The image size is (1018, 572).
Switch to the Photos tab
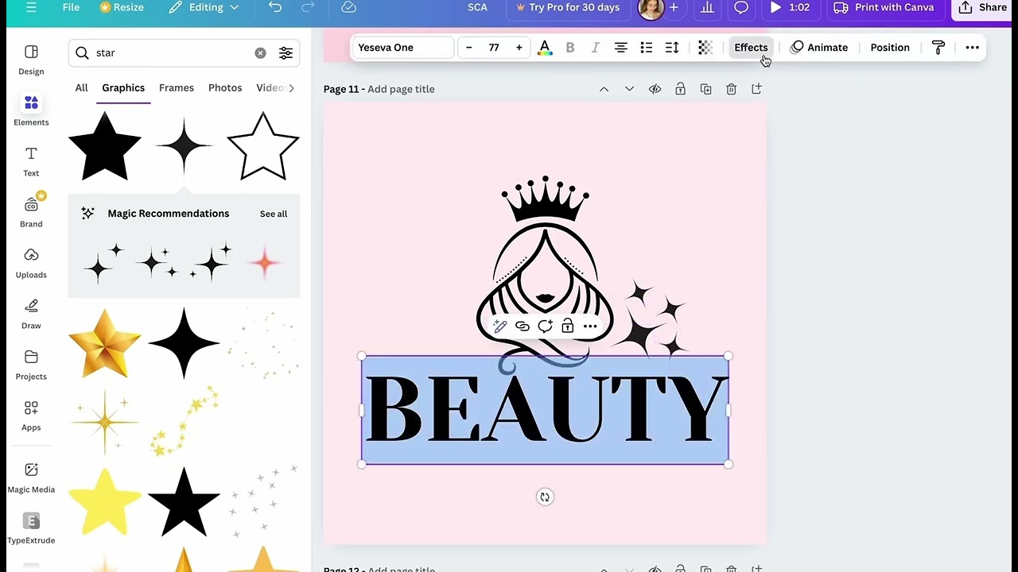pyautogui.click(x=225, y=87)
